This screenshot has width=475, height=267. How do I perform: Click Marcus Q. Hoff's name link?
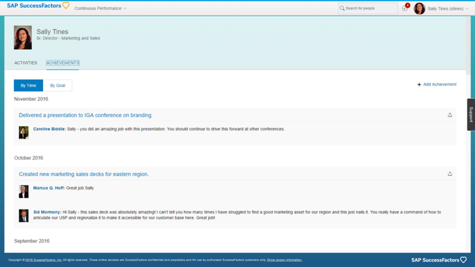coord(49,188)
